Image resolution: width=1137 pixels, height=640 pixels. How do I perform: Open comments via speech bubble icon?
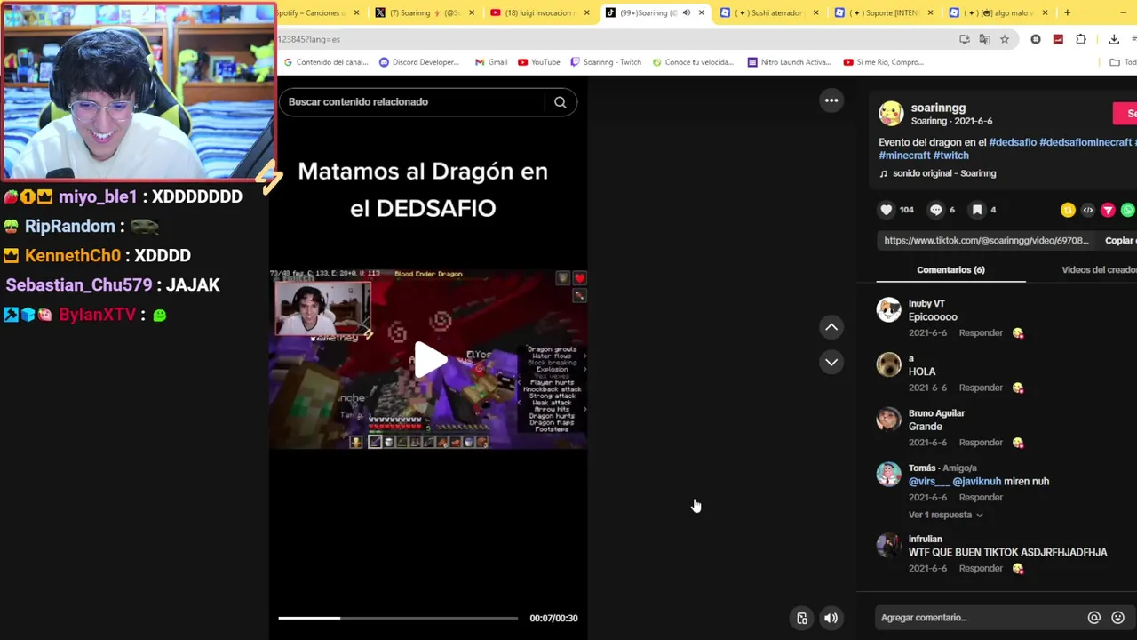935,210
